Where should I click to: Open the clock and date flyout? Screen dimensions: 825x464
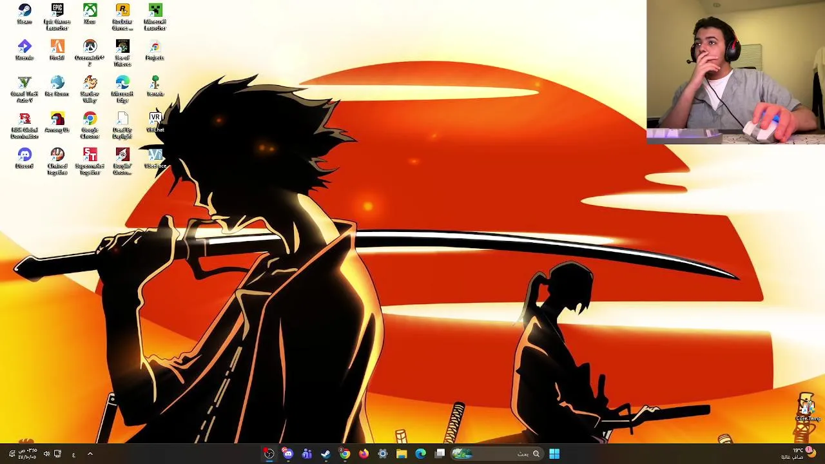(28, 454)
